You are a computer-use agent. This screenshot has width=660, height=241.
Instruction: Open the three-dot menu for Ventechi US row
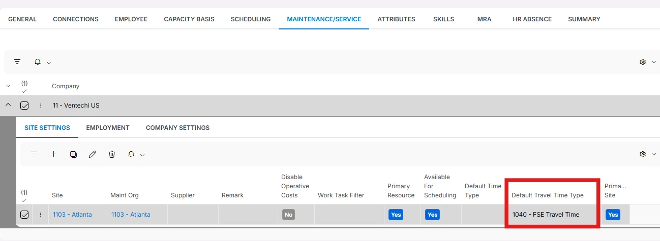point(40,106)
